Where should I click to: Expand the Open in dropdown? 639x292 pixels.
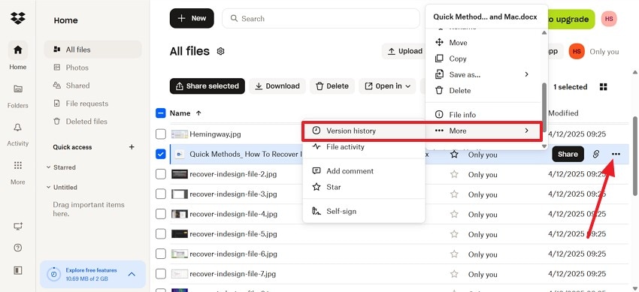click(x=387, y=86)
